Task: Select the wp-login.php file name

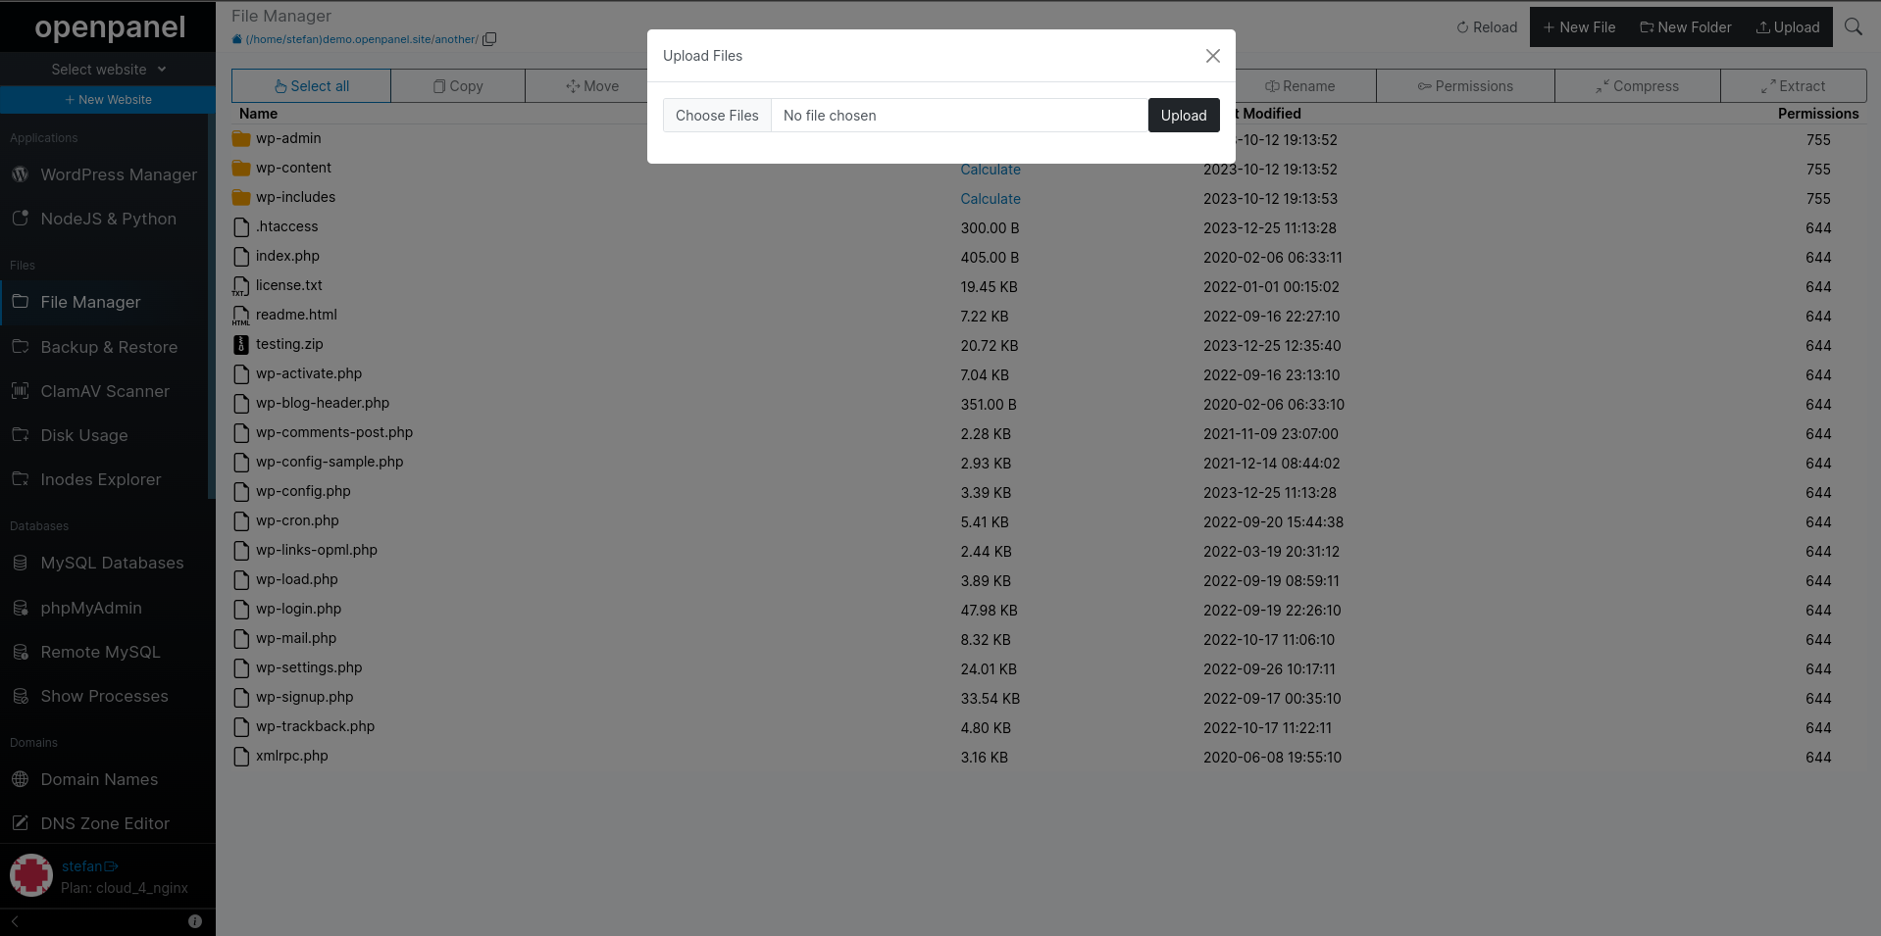Action: tap(298, 609)
